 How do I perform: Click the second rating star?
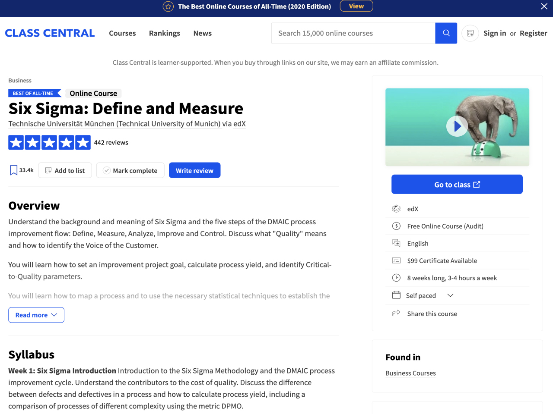(33, 143)
